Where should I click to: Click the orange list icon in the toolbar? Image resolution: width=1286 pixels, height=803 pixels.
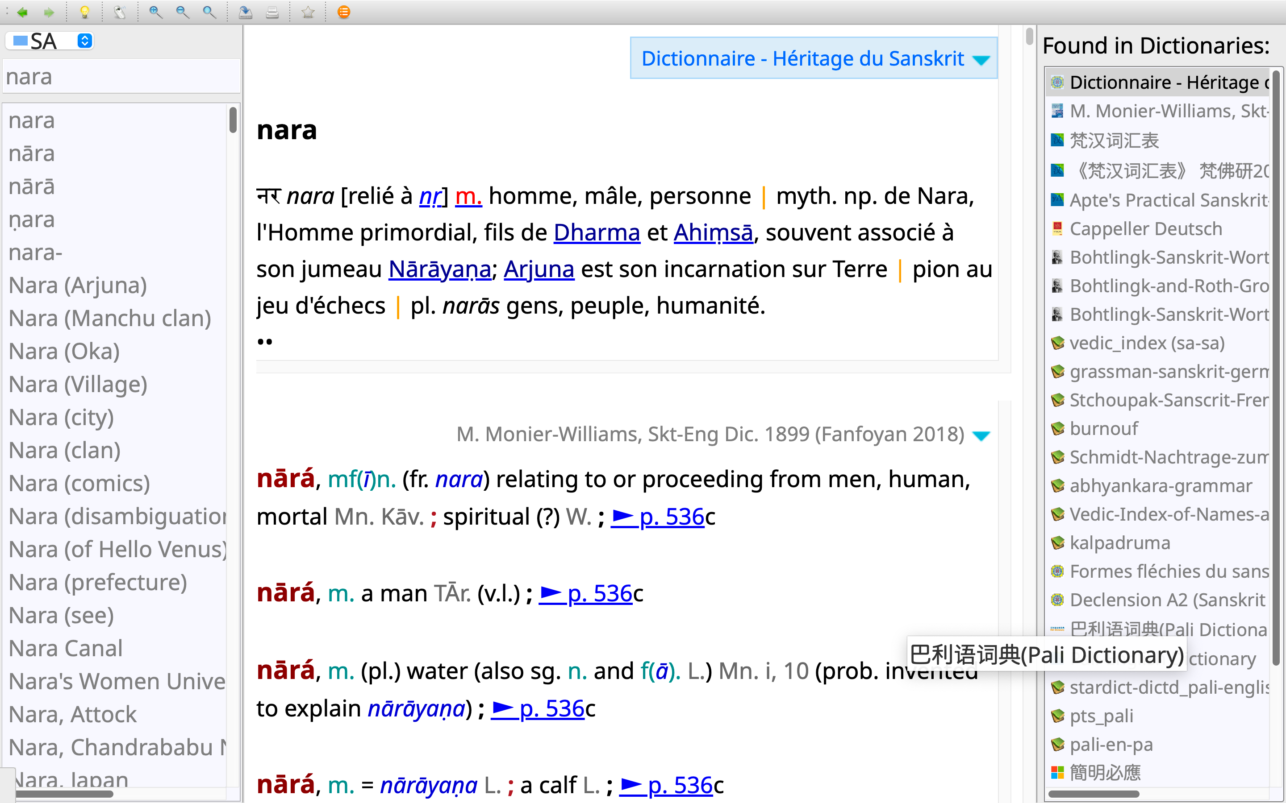[x=344, y=12]
